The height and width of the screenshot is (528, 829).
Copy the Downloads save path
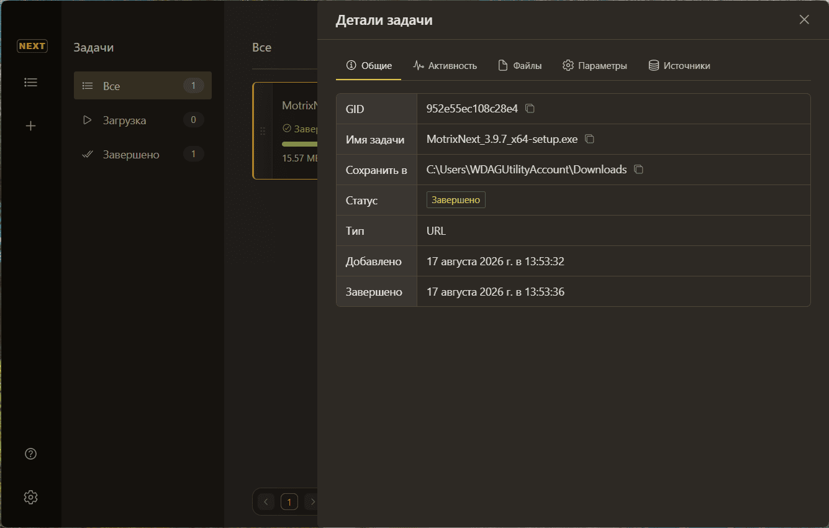[638, 170]
